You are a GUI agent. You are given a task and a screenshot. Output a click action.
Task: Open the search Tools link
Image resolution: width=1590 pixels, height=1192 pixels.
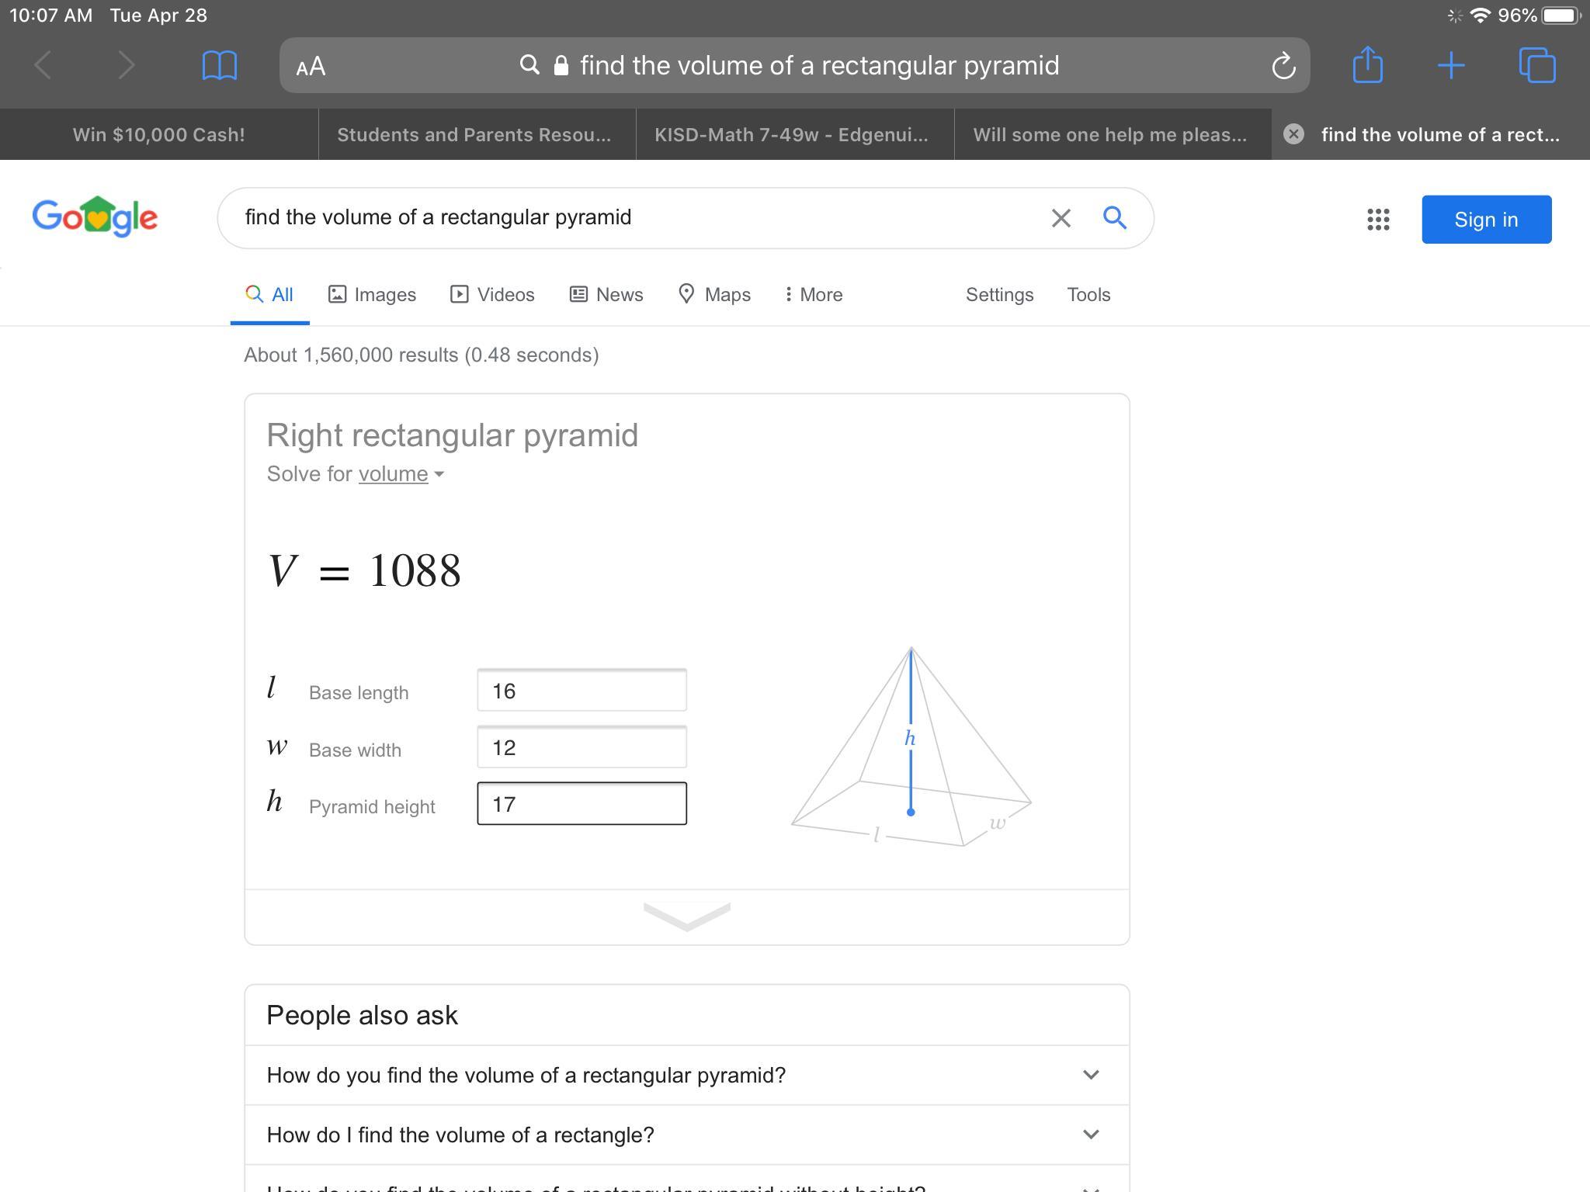click(x=1088, y=295)
